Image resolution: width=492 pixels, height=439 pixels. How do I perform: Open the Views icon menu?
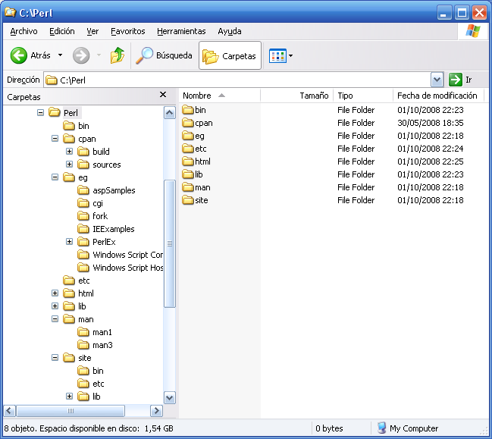point(277,56)
